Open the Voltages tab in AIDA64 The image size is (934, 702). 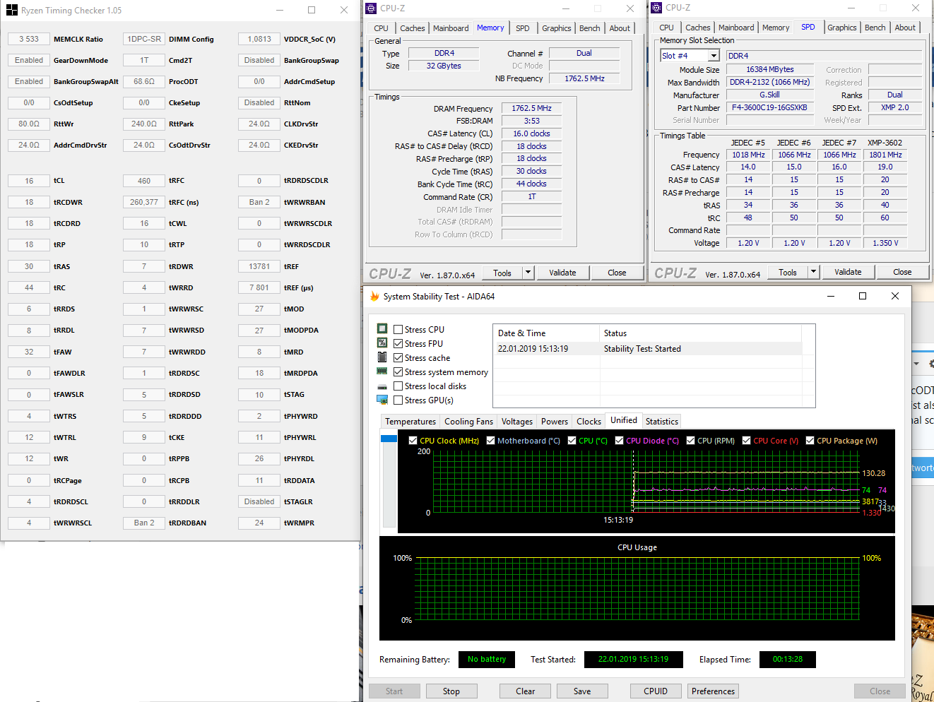[517, 422]
